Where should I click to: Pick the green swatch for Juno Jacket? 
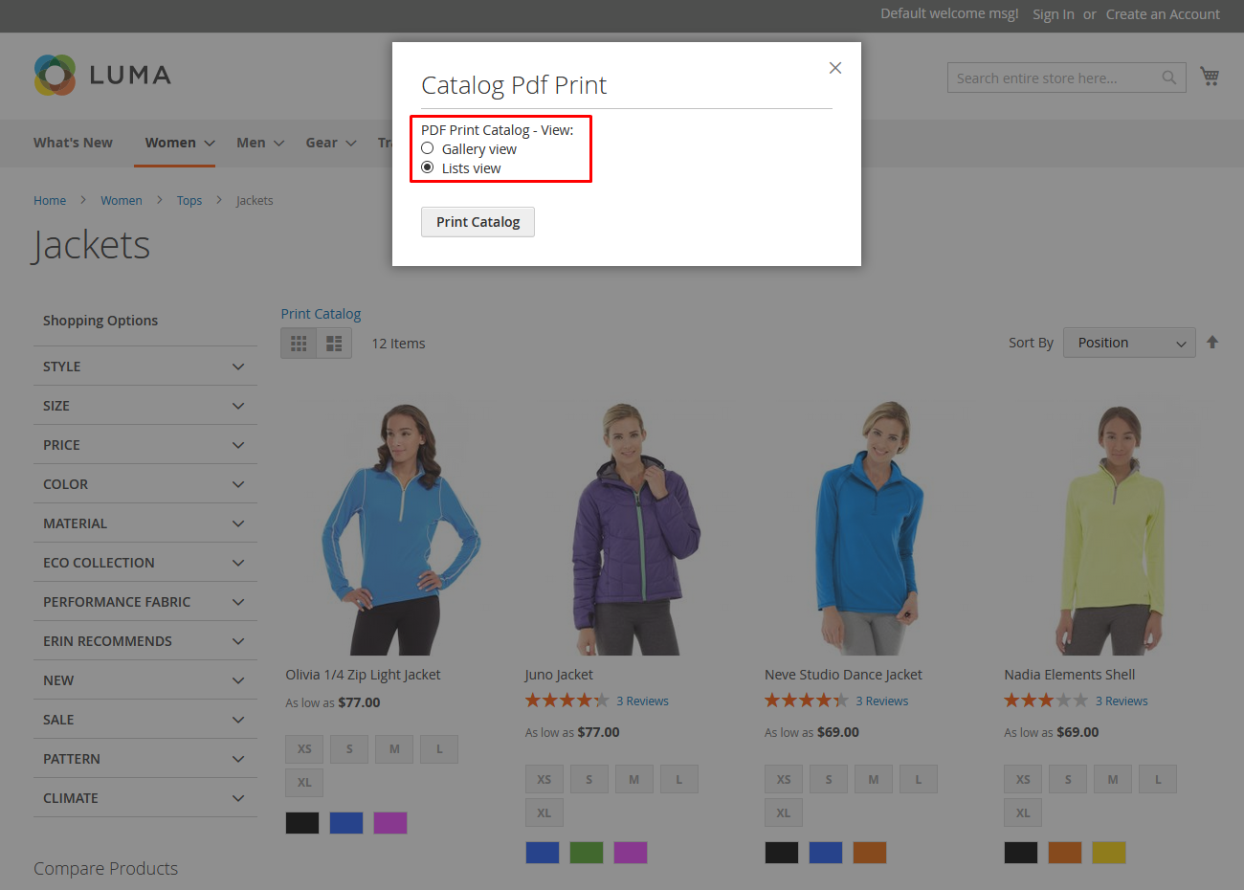point(587,853)
